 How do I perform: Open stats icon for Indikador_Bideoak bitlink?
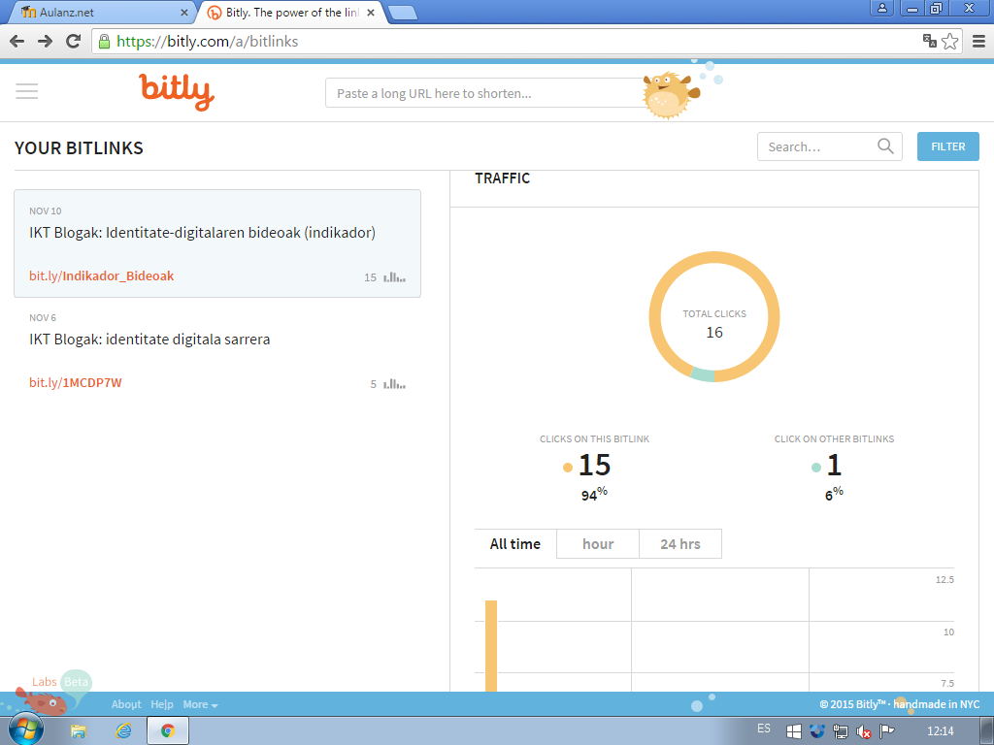click(x=394, y=276)
